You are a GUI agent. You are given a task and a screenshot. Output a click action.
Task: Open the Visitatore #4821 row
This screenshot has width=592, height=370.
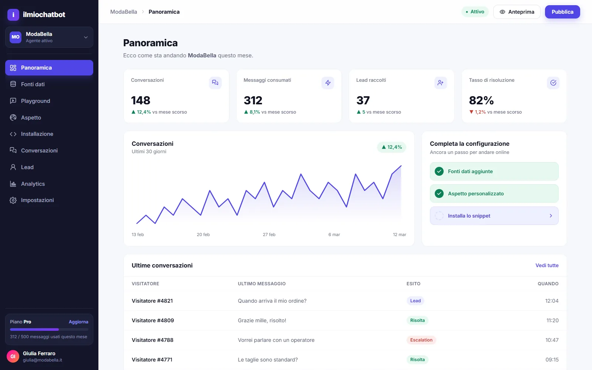pyautogui.click(x=345, y=301)
